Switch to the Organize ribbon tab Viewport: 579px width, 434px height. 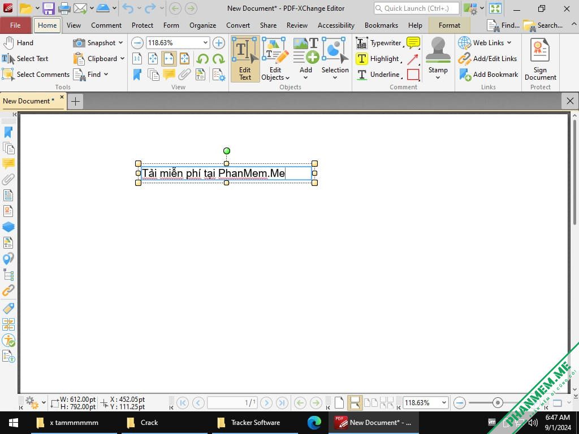203,25
